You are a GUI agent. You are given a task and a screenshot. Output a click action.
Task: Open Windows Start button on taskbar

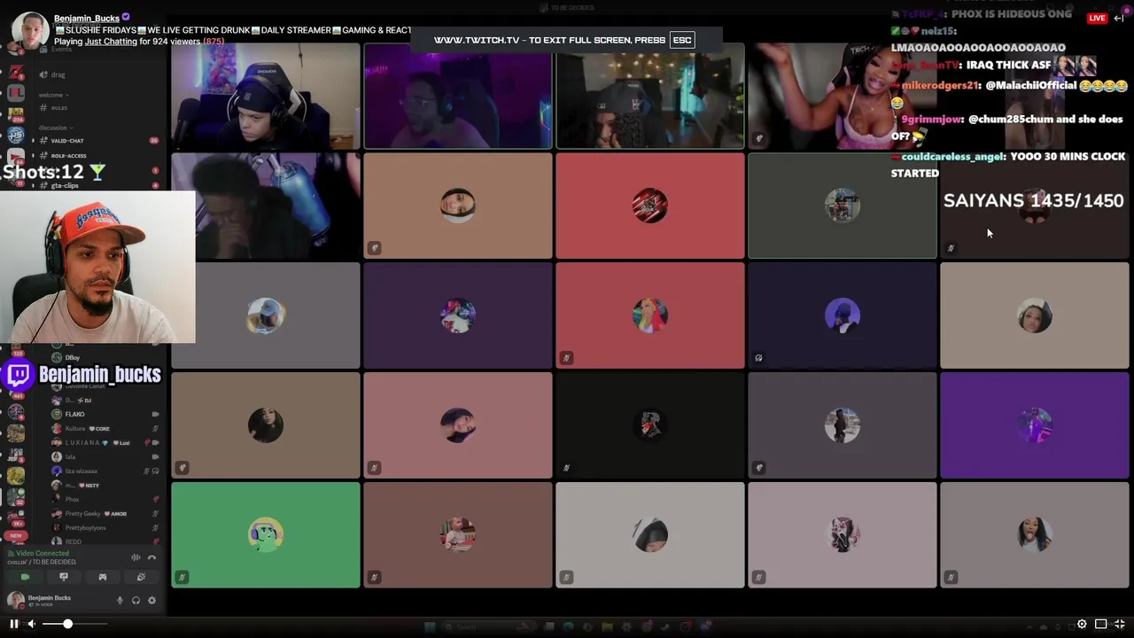click(x=430, y=627)
